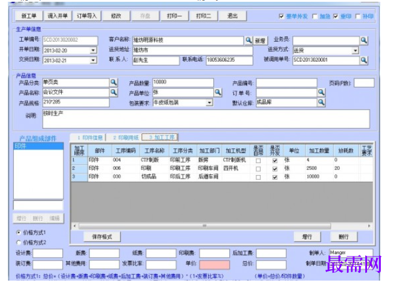
Task: Search customers beside 客户名称 field
Action: pos(248,40)
